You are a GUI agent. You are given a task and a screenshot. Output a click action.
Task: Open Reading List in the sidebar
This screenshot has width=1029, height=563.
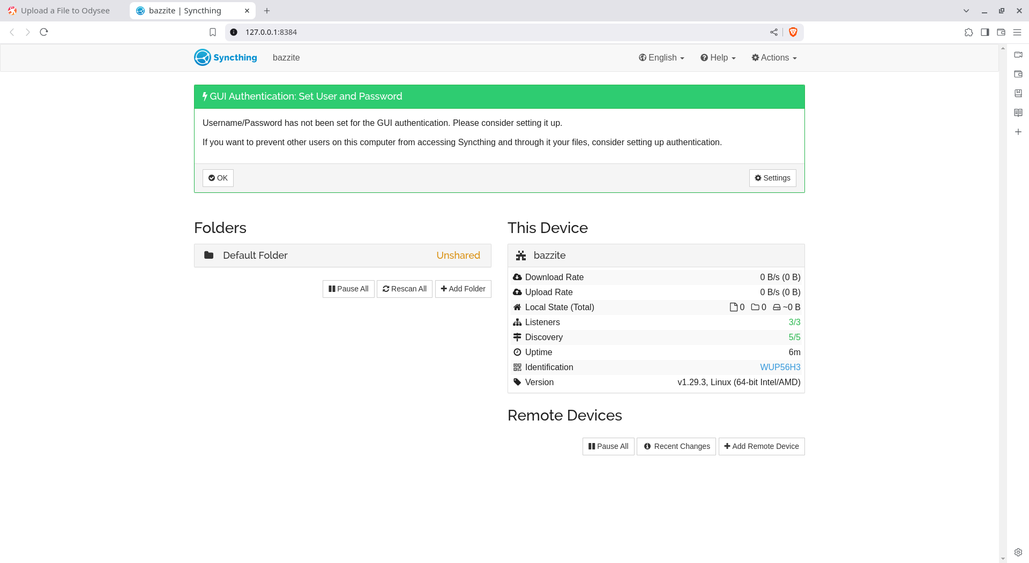tap(1018, 112)
